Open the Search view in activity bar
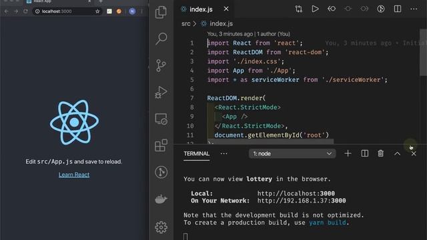427x240 pixels. tap(161, 39)
